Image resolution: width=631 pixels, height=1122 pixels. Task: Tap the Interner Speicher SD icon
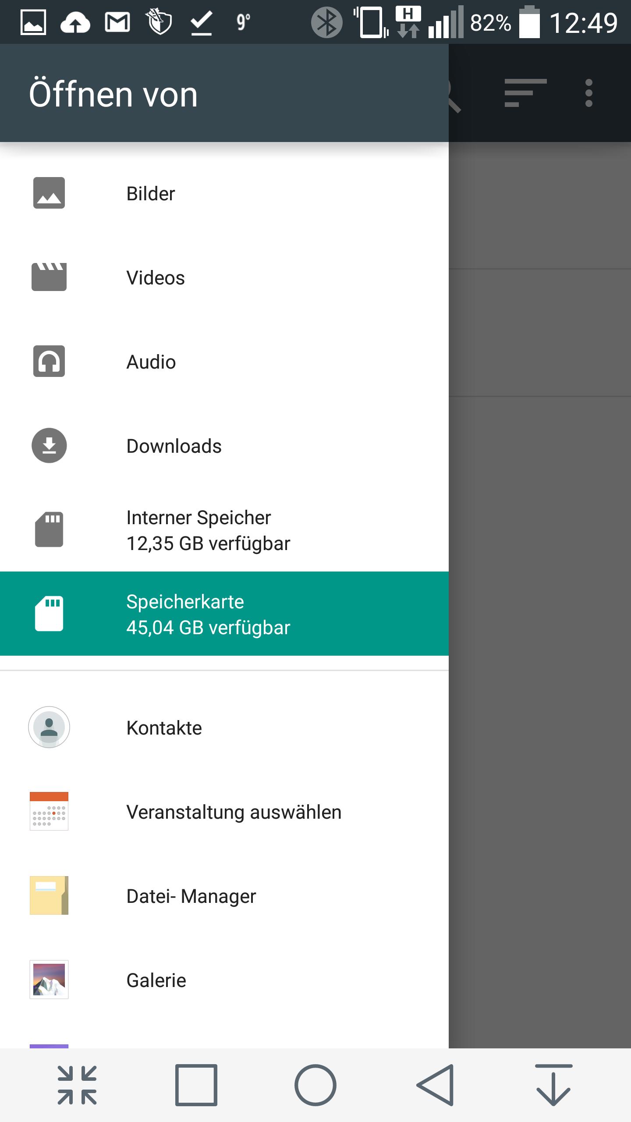[49, 529]
